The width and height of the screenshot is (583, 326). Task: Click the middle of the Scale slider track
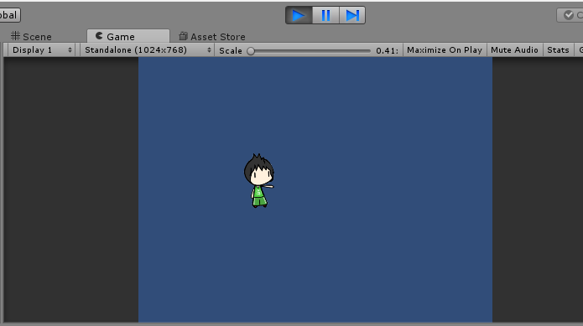[311, 51]
